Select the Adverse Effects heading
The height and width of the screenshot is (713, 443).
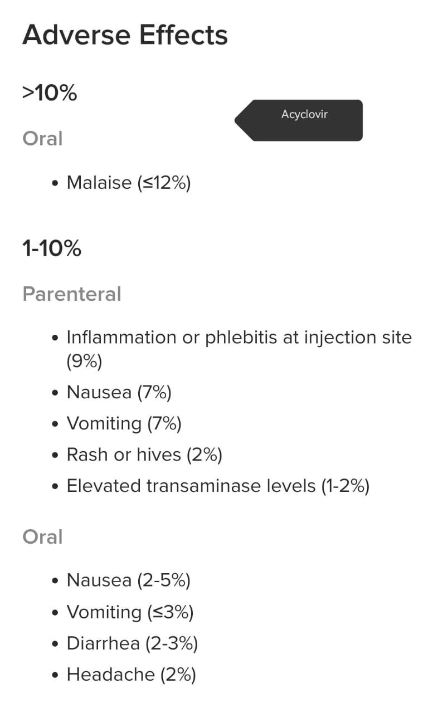(x=125, y=35)
